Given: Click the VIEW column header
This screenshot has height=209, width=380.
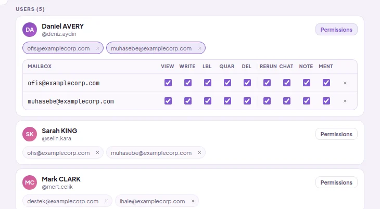Looking at the screenshot, I should pos(168,67).
